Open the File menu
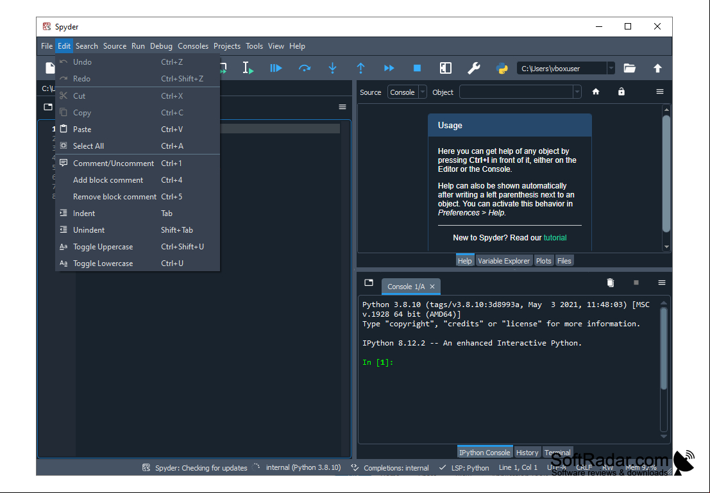 47,46
